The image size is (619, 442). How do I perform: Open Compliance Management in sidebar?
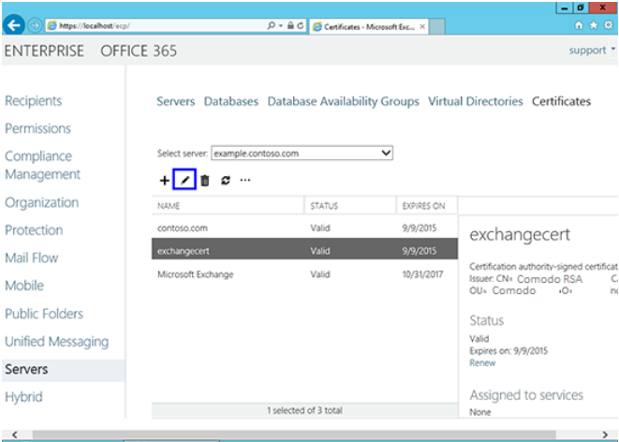[43, 165]
